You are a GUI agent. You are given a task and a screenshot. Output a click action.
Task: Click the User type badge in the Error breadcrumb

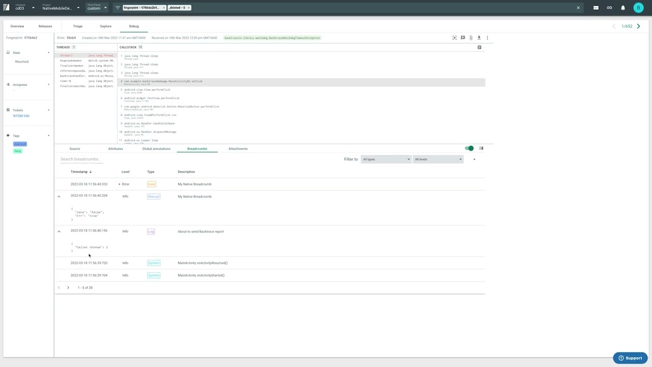pyautogui.click(x=151, y=184)
